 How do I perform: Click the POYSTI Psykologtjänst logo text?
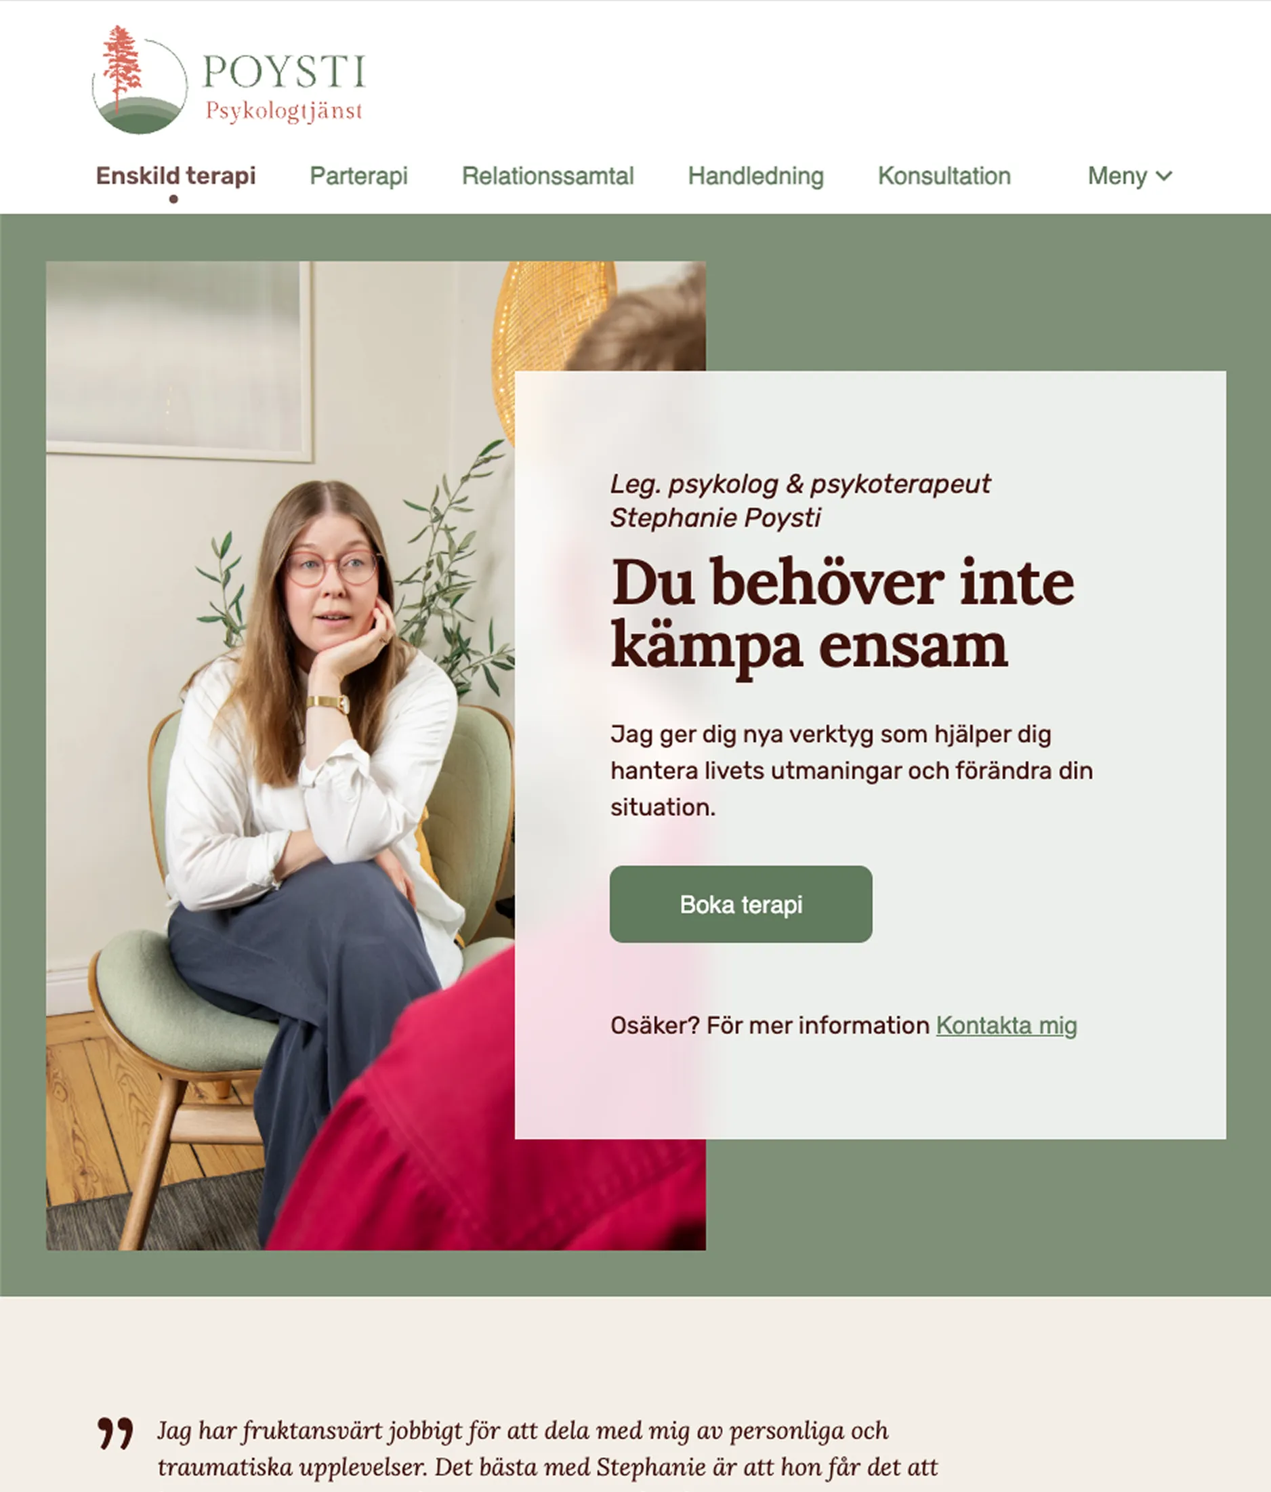(x=285, y=88)
